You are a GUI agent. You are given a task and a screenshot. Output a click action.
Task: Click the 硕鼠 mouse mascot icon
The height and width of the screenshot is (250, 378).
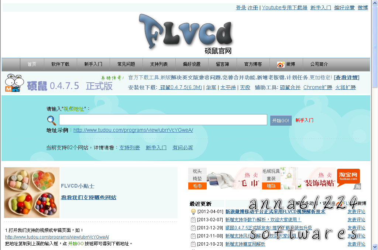click(14, 83)
